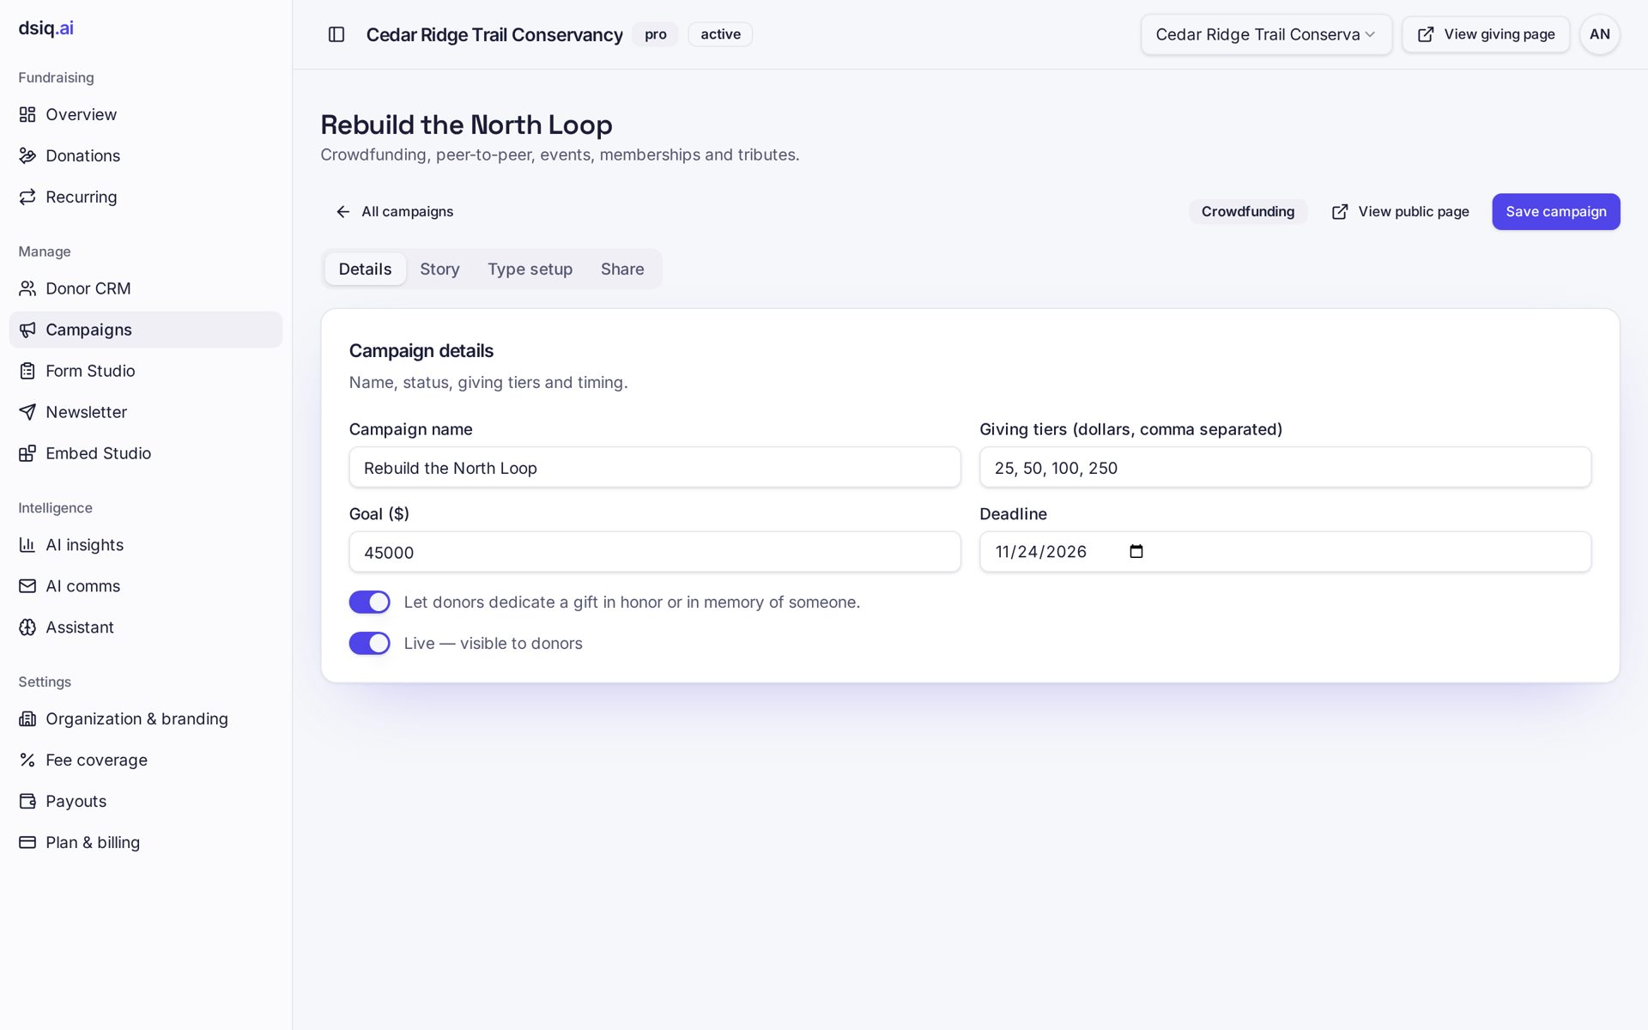This screenshot has width=1648, height=1030.
Task: Click View giving page button
Action: 1486,34
